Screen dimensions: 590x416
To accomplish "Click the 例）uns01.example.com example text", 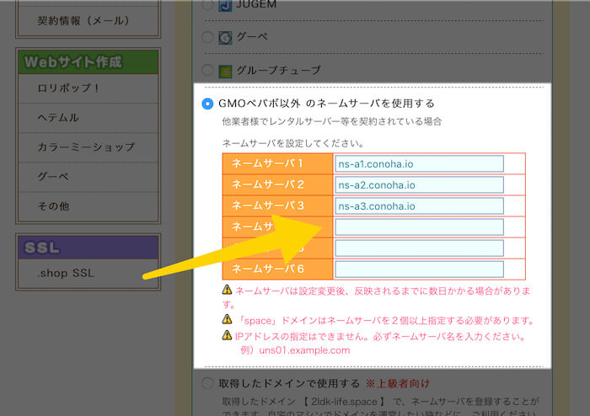I will (x=295, y=350).
